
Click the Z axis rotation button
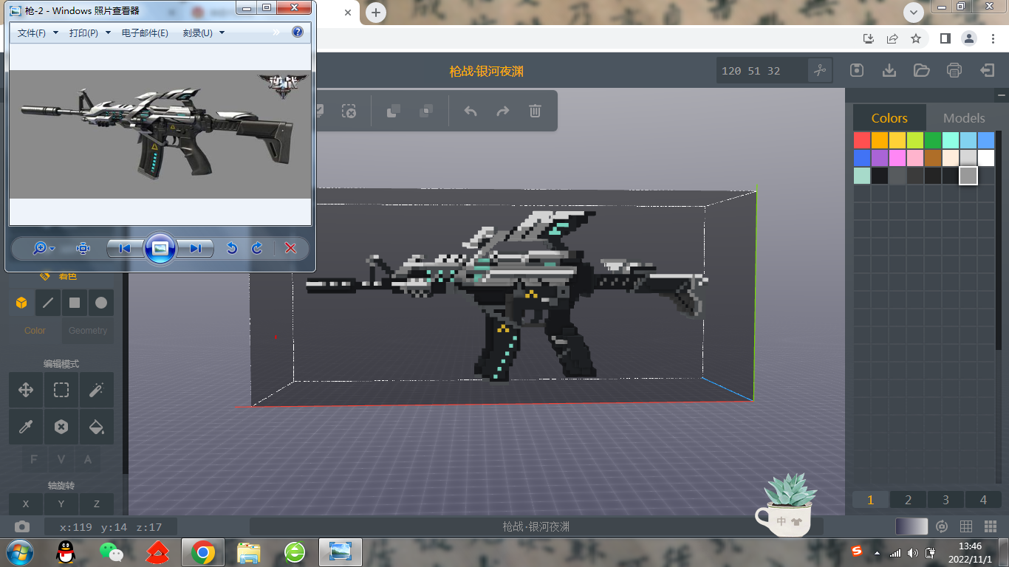point(97,504)
